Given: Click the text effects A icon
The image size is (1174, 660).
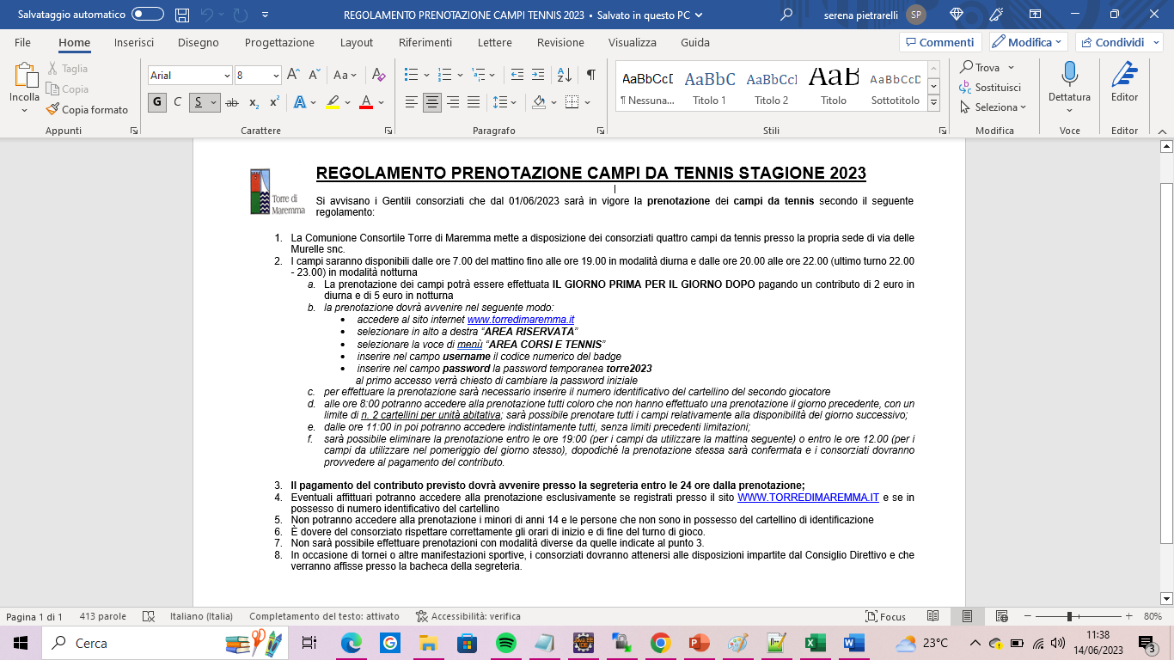Looking at the screenshot, I should click(x=299, y=102).
